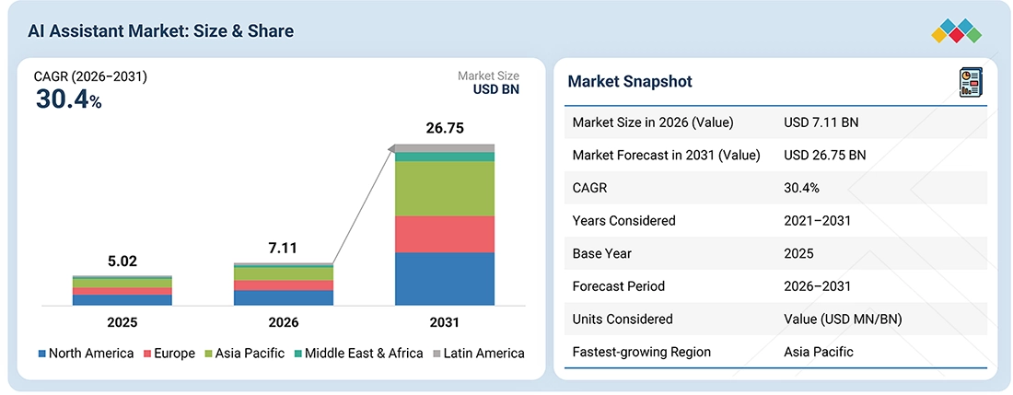This screenshot has height=395, width=1013.
Task: Select the Fastest-growing Region row
Action: [775, 352]
